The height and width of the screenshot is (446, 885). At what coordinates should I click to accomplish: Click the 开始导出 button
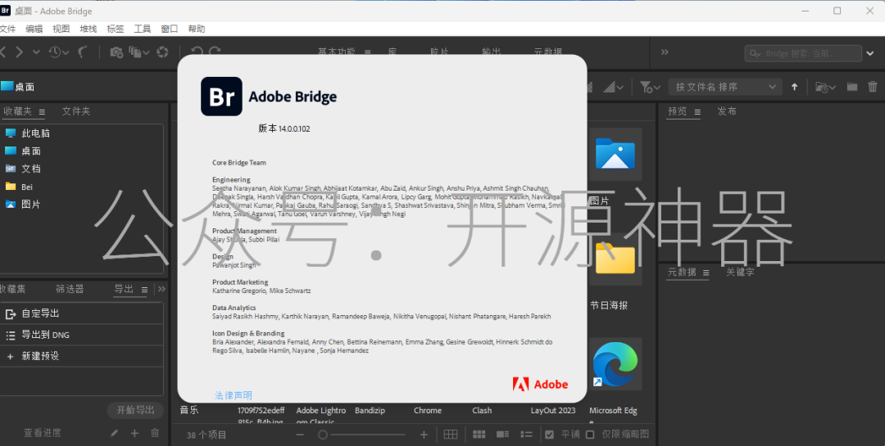click(x=135, y=411)
